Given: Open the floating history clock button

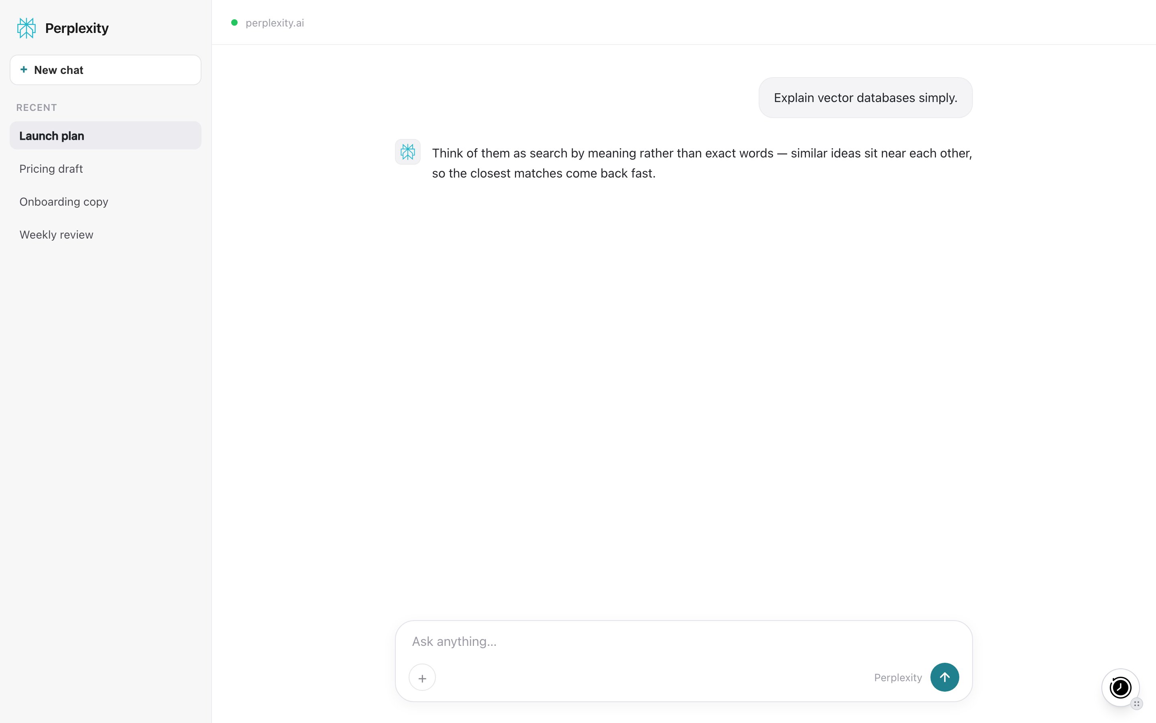Looking at the screenshot, I should [x=1120, y=688].
